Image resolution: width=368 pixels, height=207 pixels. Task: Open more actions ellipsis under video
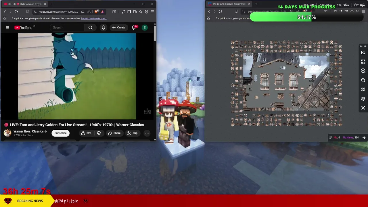(x=147, y=133)
